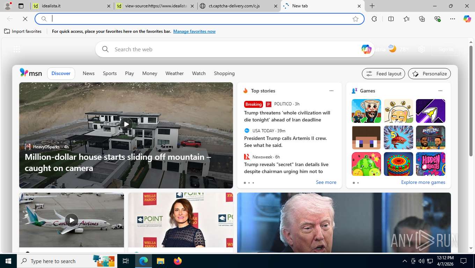Open the Play section
Viewport: 475px width, 268px height.
pyautogui.click(x=130, y=73)
